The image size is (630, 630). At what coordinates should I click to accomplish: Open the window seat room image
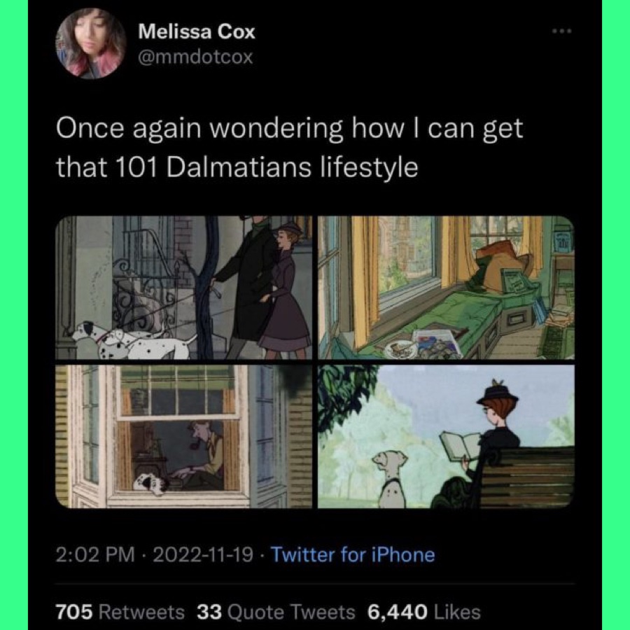[447, 288]
